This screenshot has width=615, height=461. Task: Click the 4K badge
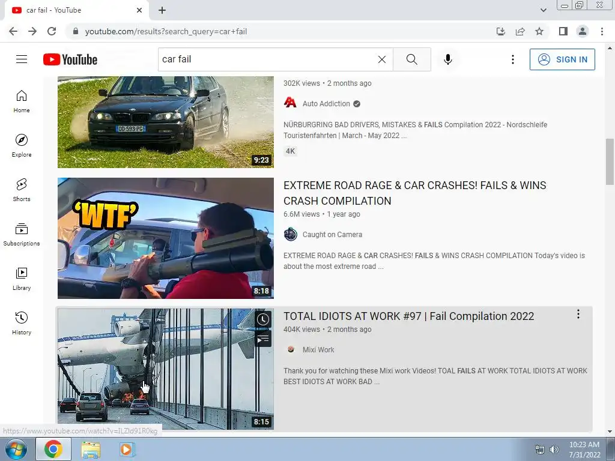pyautogui.click(x=290, y=151)
